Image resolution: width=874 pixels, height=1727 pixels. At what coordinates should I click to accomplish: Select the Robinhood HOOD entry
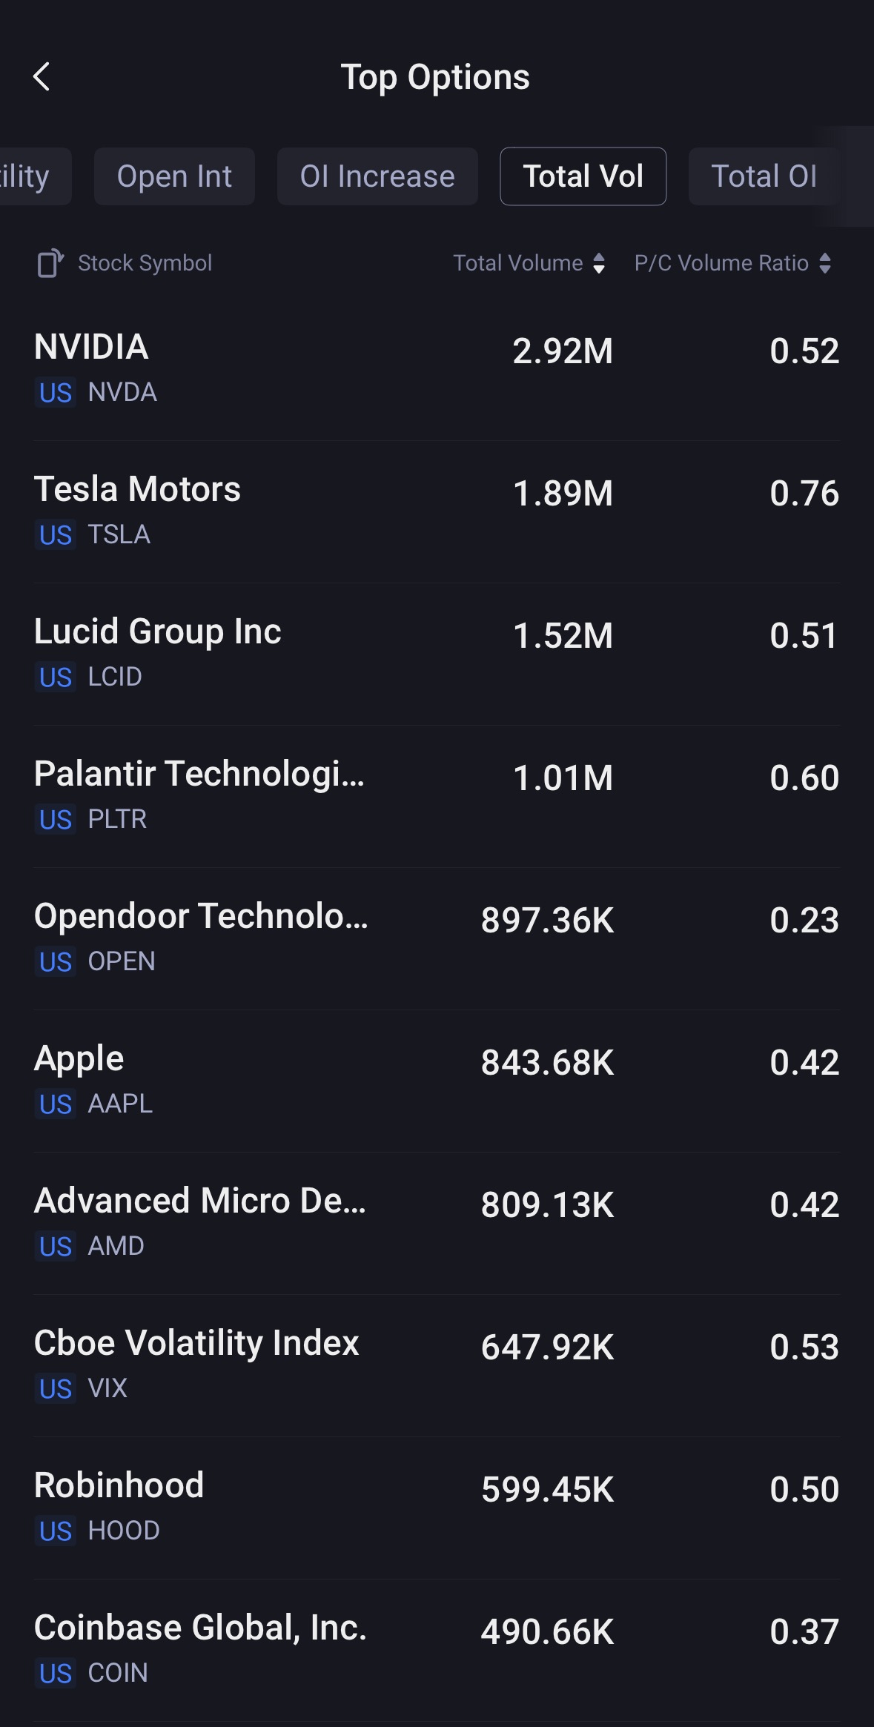pyautogui.click(x=437, y=1507)
